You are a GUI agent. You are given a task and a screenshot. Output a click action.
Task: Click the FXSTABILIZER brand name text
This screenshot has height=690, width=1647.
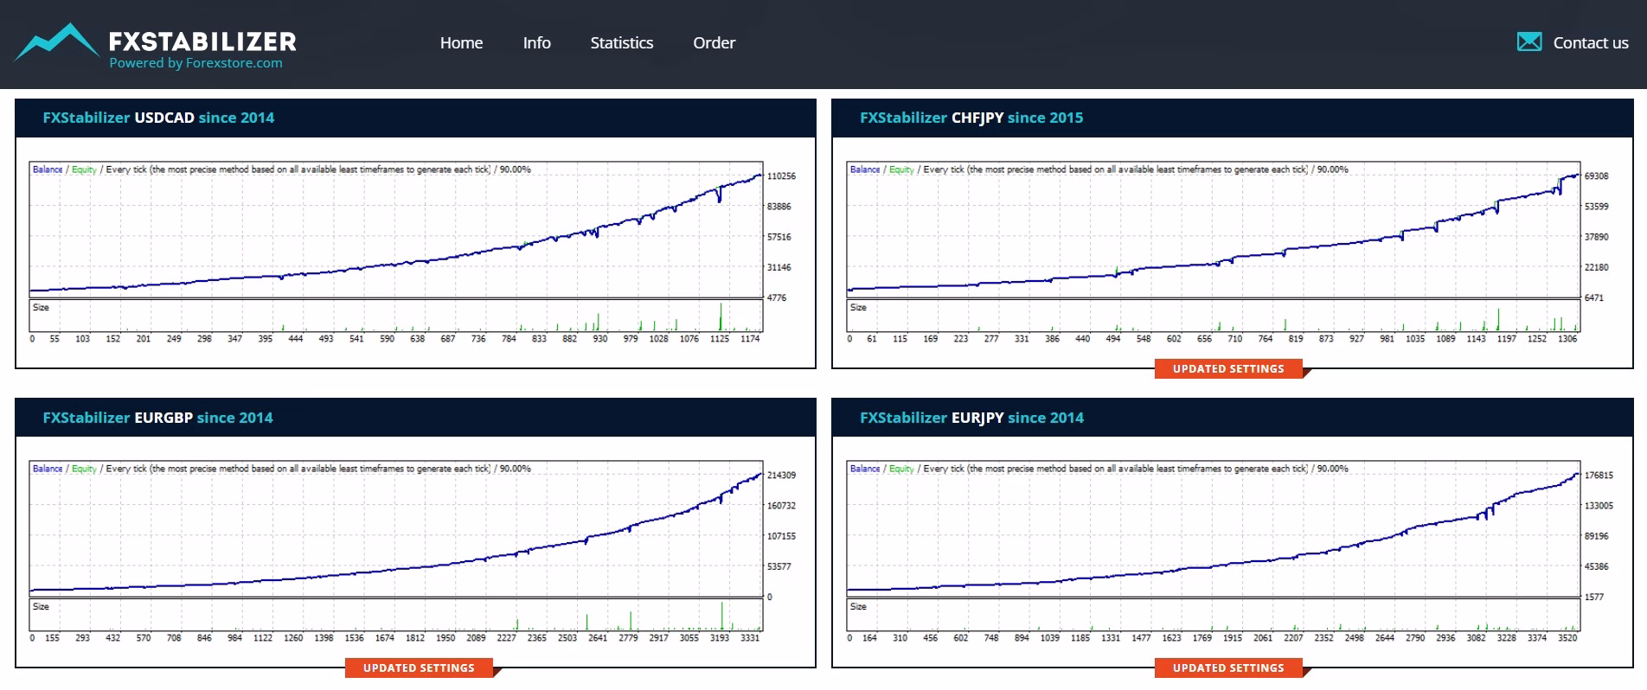click(202, 41)
